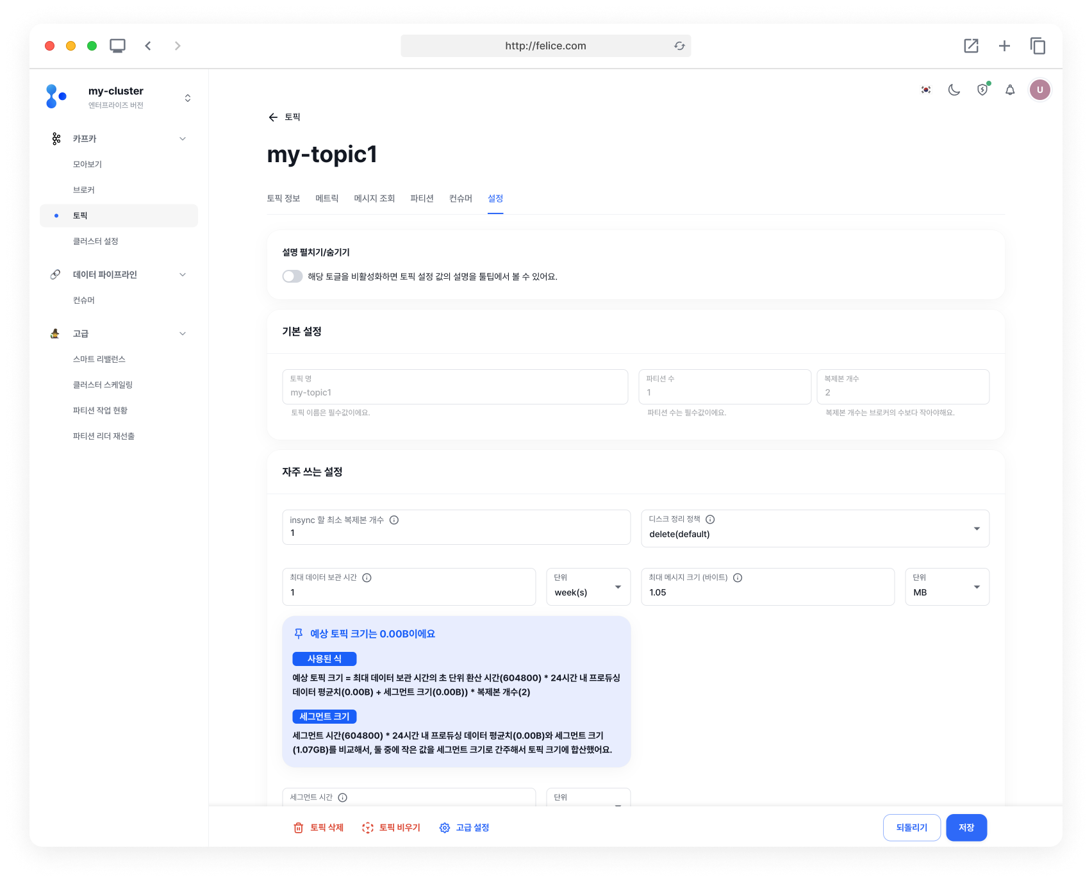This screenshot has height=882, width=1092.
Task: Open the MB unit dropdown
Action: coord(947,587)
